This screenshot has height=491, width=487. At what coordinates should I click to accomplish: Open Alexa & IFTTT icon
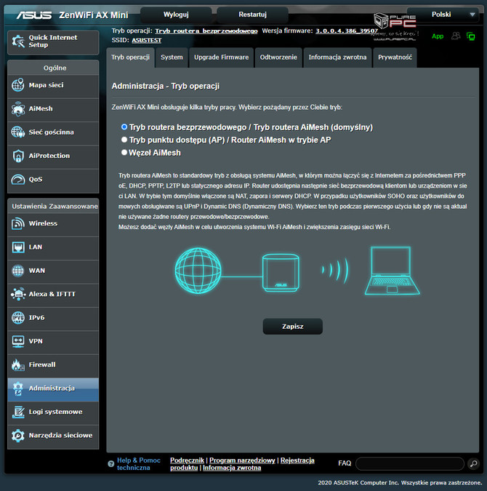pyautogui.click(x=18, y=294)
